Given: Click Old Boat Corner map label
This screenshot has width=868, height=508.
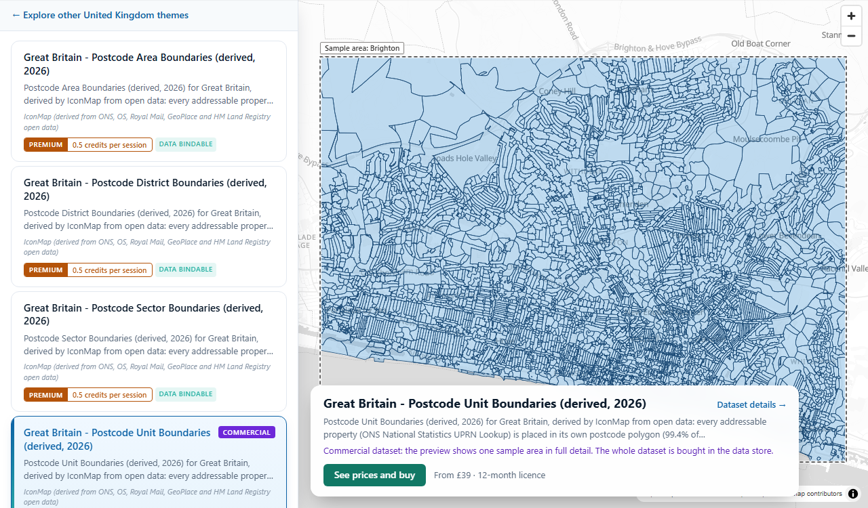Looking at the screenshot, I should [761, 43].
